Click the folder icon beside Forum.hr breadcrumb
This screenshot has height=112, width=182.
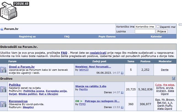(2, 29)
